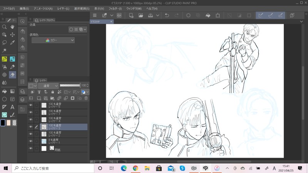Open the フィルター(I) menu
Image resolution: width=308 pixels, height=173 pixels.
pyautogui.click(x=115, y=8)
